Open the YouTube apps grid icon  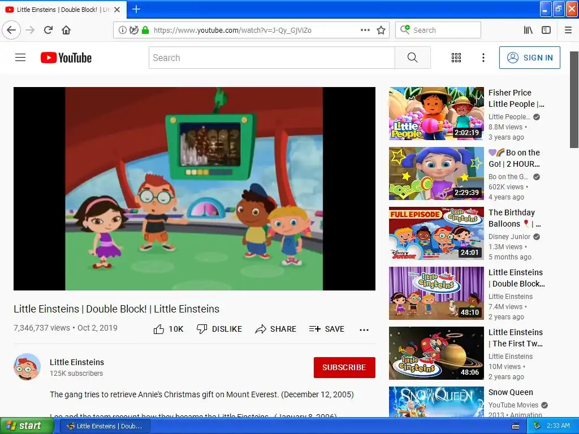(x=456, y=58)
